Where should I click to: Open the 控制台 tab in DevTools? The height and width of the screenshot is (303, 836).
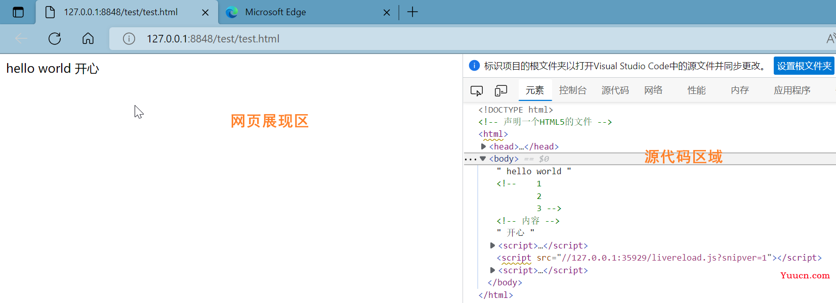[x=573, y=90]
